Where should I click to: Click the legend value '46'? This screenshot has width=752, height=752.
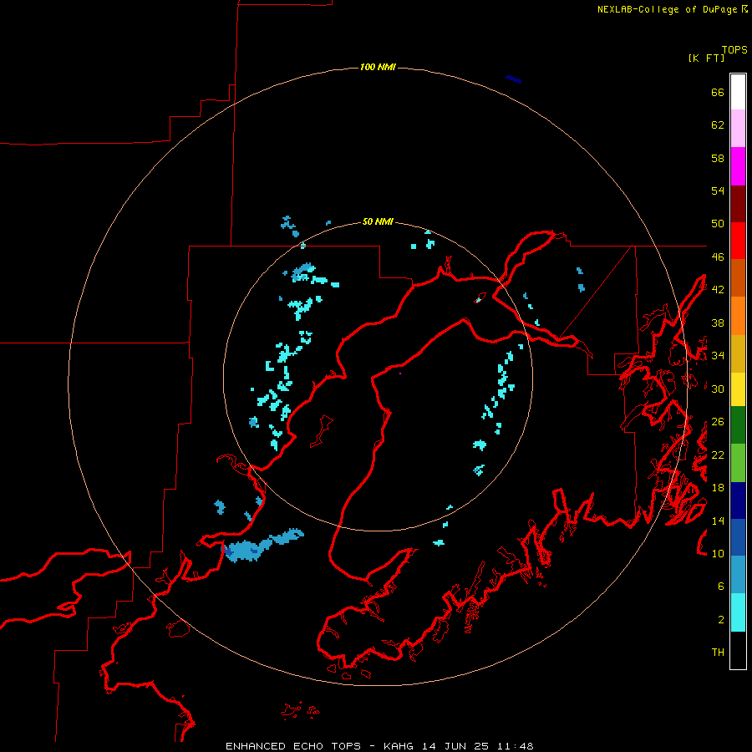point(718,257)
